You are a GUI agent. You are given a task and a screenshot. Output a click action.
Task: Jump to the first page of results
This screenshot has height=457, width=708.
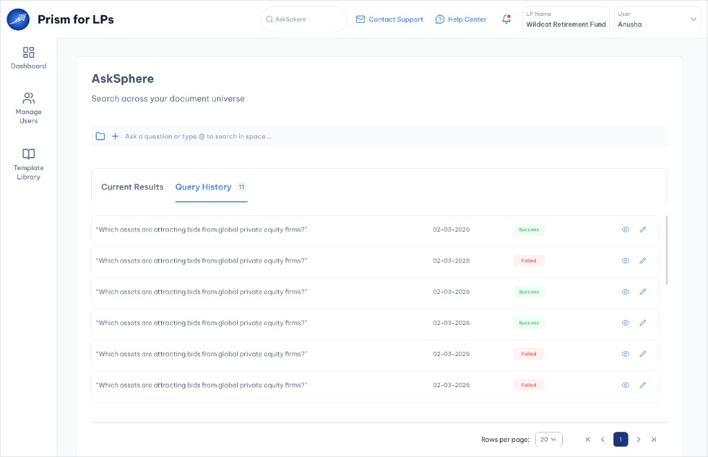[588, 440]
